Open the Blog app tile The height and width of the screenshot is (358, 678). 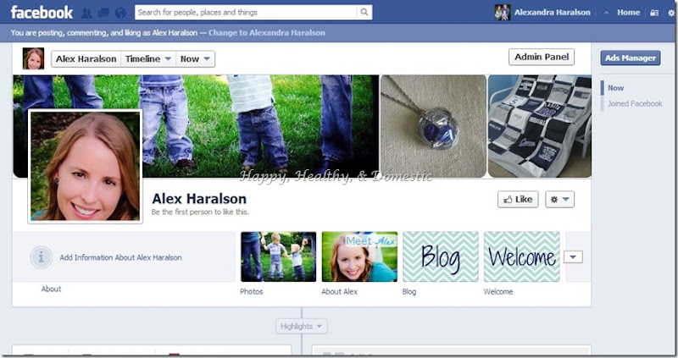(441, 256)
